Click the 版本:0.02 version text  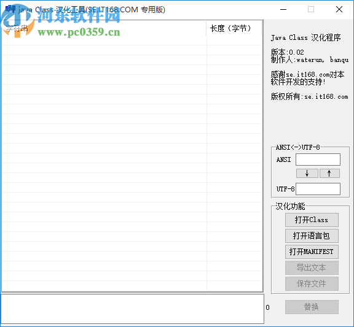click(288, 52)
